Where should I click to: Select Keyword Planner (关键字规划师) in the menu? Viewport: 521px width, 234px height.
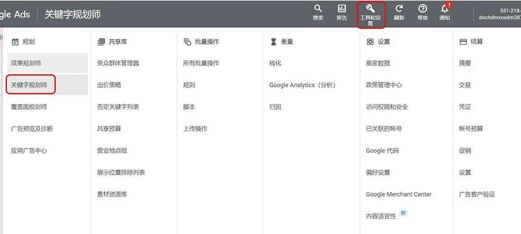[x=48, y=85]
